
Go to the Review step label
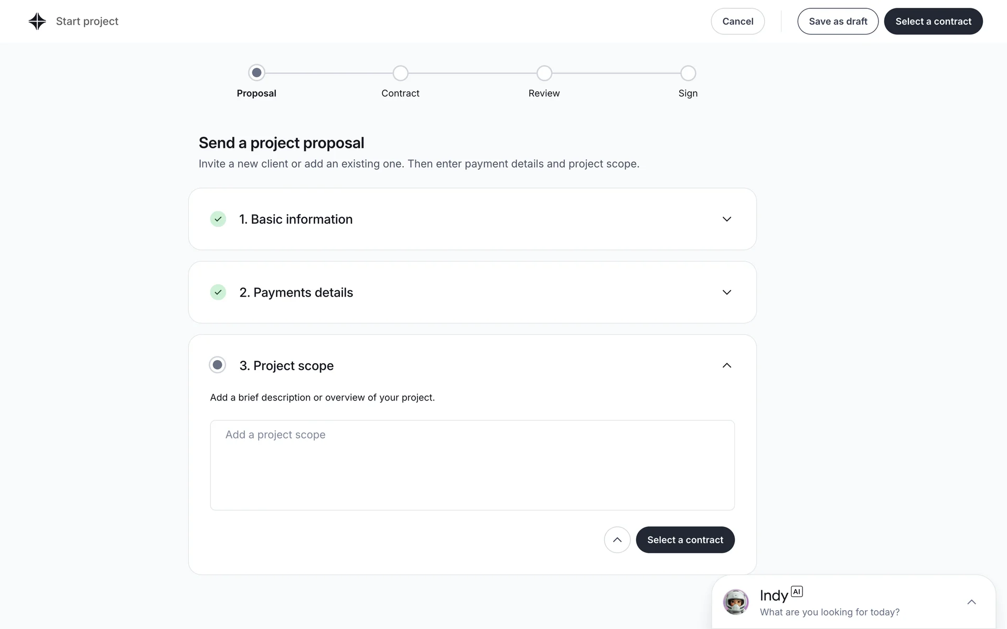544,93
